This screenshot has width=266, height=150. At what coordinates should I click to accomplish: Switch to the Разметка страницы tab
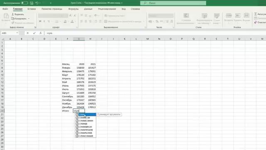coord(52,9)
